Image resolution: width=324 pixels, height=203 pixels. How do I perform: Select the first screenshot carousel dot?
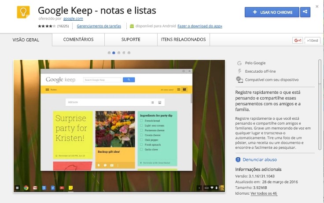point(109,53)
